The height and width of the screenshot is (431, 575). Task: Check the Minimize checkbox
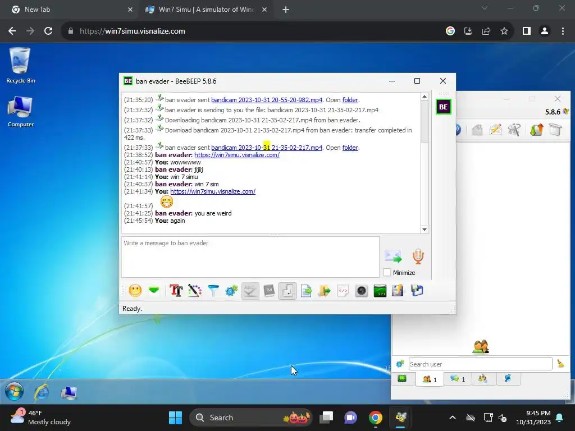pos(387,272)
